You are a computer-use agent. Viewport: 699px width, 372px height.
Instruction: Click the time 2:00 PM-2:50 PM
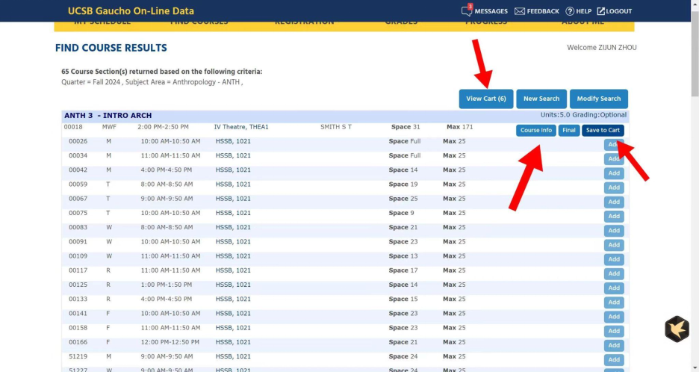(x=163, y=127)
